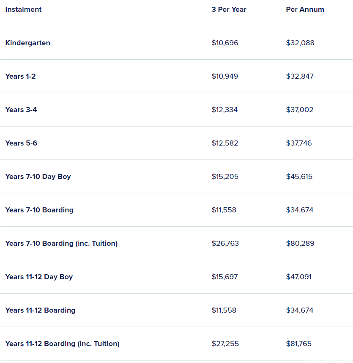Click the Instalment column header

[x=23, y=9]
